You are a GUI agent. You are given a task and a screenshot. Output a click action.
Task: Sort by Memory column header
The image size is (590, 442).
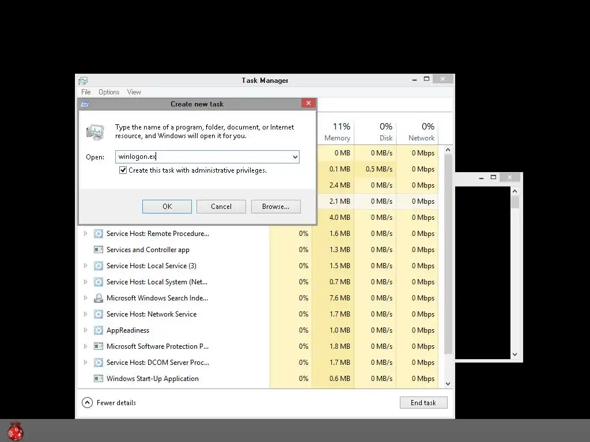(x=337, y=132)
